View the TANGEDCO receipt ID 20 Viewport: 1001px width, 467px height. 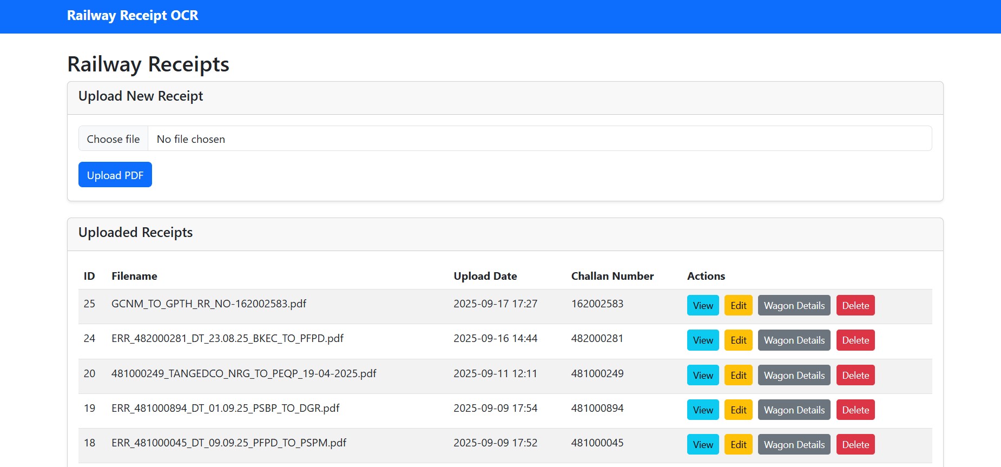pos(703,376)
